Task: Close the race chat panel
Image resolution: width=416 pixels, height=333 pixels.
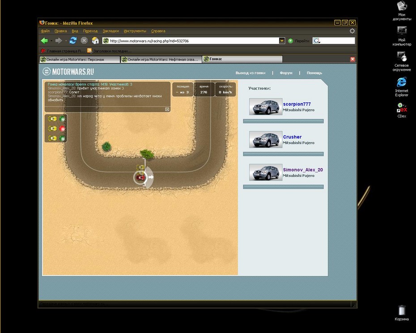Action: [x=167, y=109]
